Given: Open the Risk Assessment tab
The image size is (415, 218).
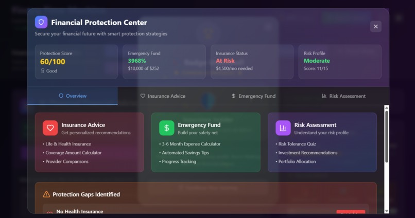Looking at the screenshot, I should pyautogui.click(x=343, y=96).
